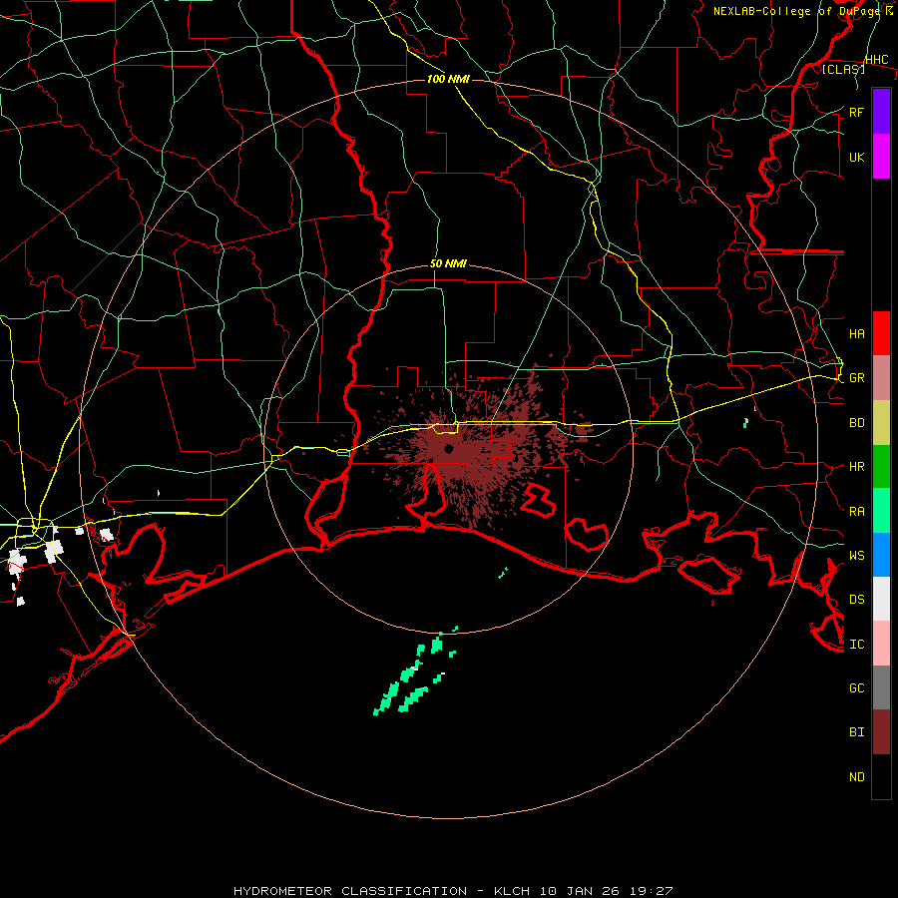Click the [CLAS] units label
898x898 pixels.
pyautogui.click(x=843, y=69)
